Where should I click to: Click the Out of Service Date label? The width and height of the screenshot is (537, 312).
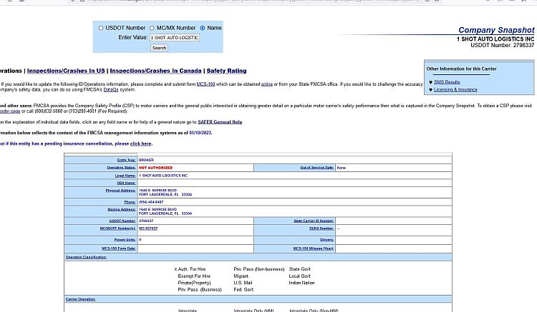tap(316, 168)
